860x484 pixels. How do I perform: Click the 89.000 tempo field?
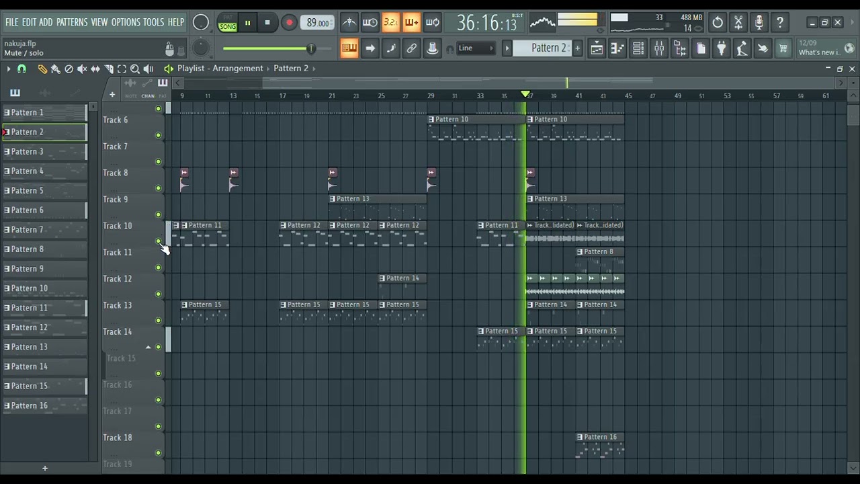click(317, 23)
